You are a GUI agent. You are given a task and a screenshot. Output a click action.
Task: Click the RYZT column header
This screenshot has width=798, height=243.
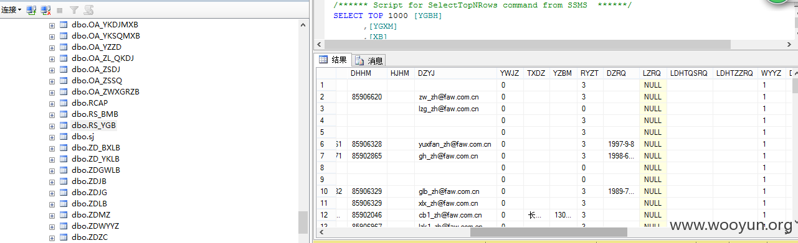pos(591,73)
